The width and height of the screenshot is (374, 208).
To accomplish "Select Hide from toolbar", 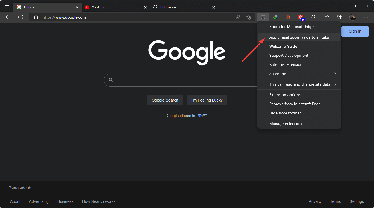I will click(299, 113).
